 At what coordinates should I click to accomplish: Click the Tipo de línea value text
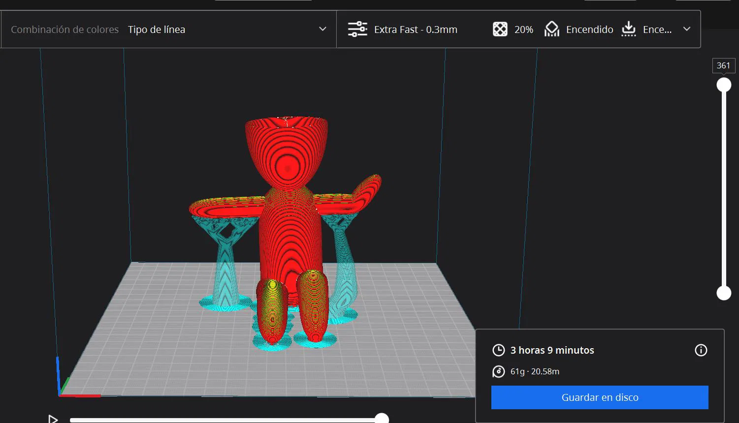coord(157,30)
